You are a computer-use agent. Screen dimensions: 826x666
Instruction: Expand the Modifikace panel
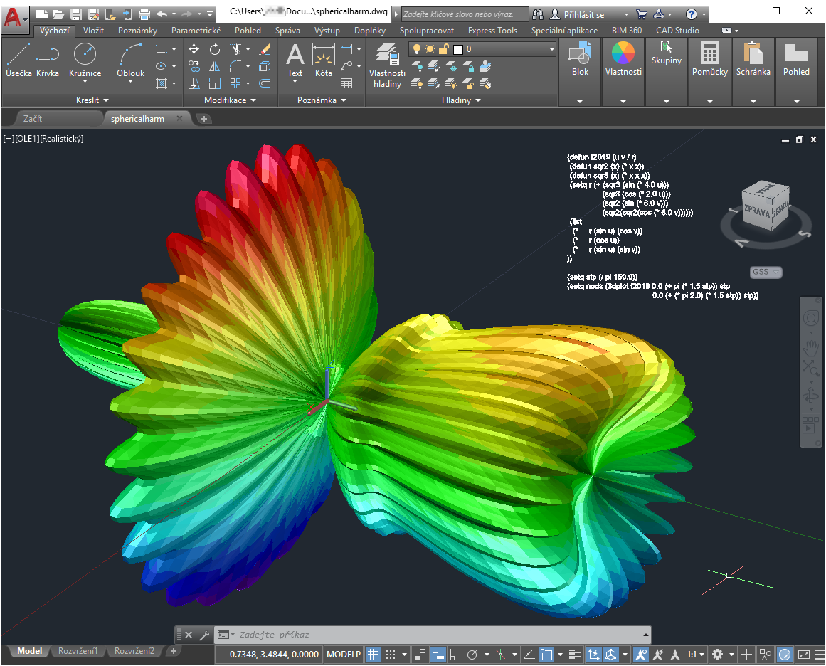point(230,100)
